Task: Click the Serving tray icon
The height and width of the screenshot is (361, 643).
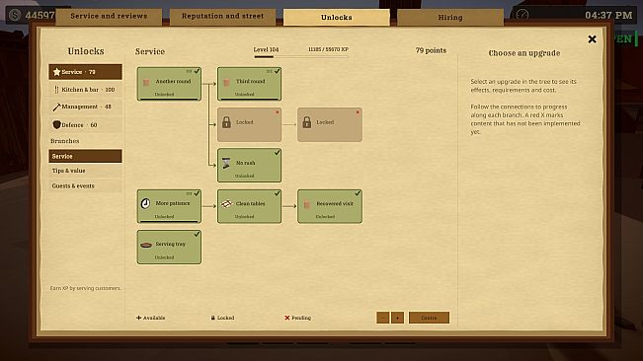Action: coord(146,245)
